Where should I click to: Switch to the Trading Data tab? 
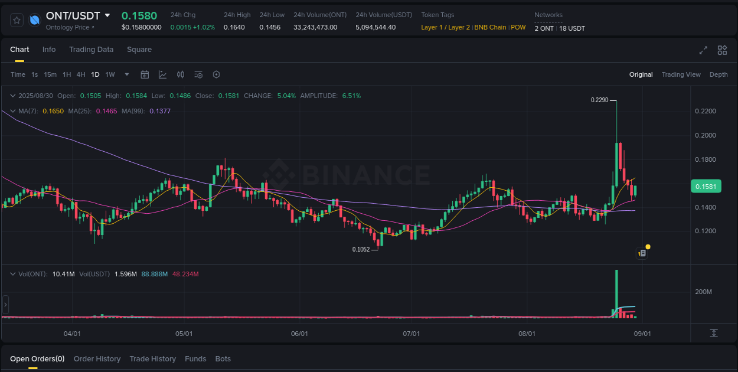click(91, 50)
